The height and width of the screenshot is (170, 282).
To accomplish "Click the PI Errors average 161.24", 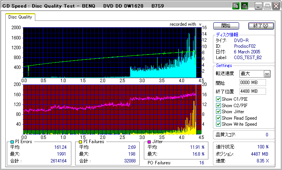I will coord(60,147).
